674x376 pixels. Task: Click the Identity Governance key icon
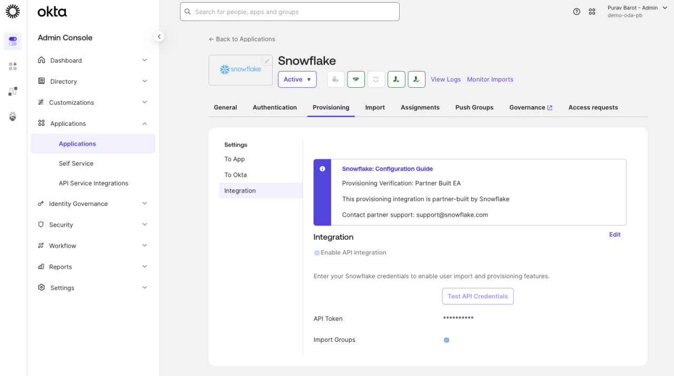coord(41,204)
